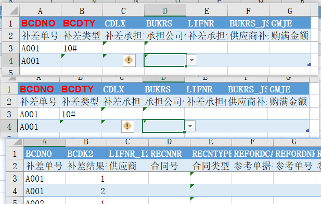Image resolution: width=321 pixels, height=204 pixels.
Task: Select row 3 header in the bottom sheet
Action: tap(15, 178)
